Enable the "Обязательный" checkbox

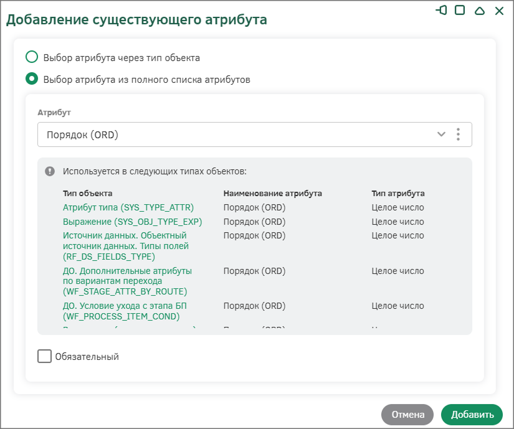click(x=44, y=356)
